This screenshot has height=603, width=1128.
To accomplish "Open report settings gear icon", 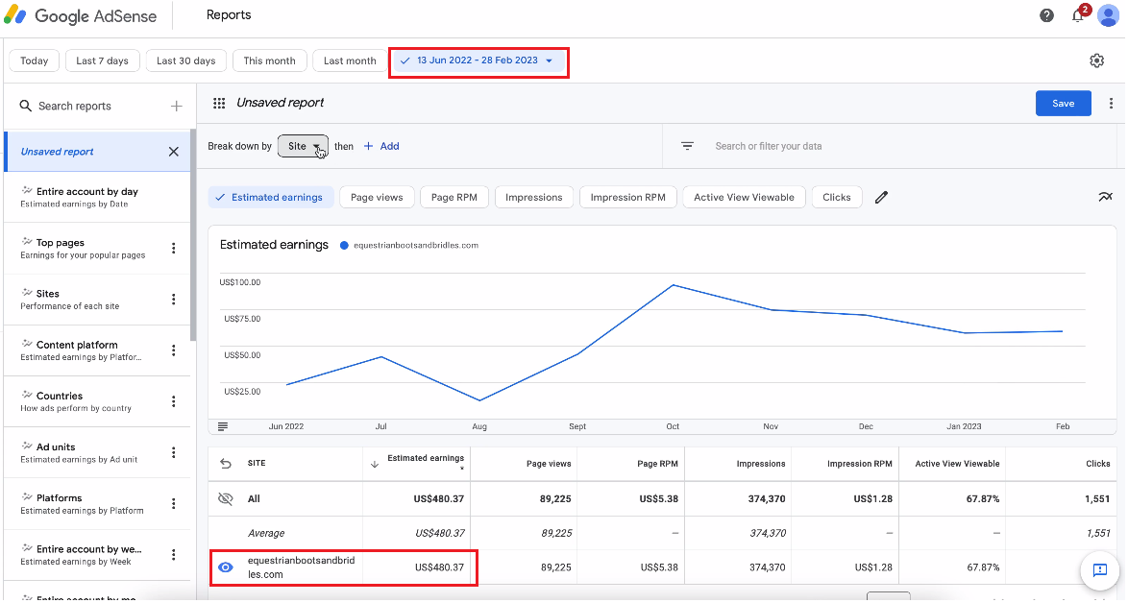I will (1096, 61).
